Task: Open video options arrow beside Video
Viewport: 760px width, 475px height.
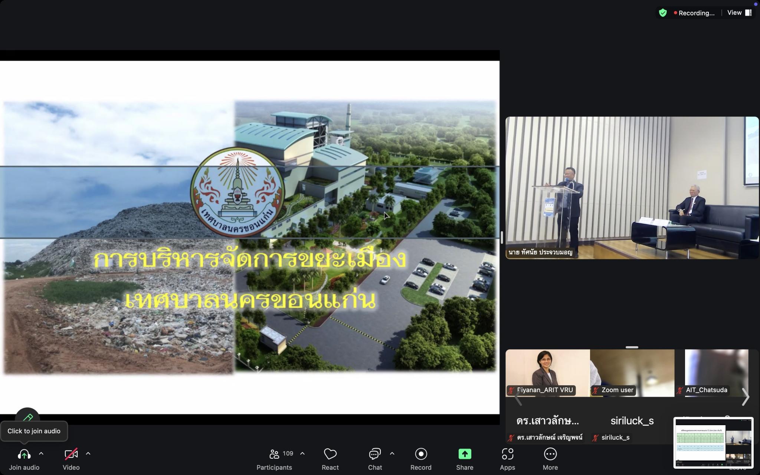Action: coord(88,453)
